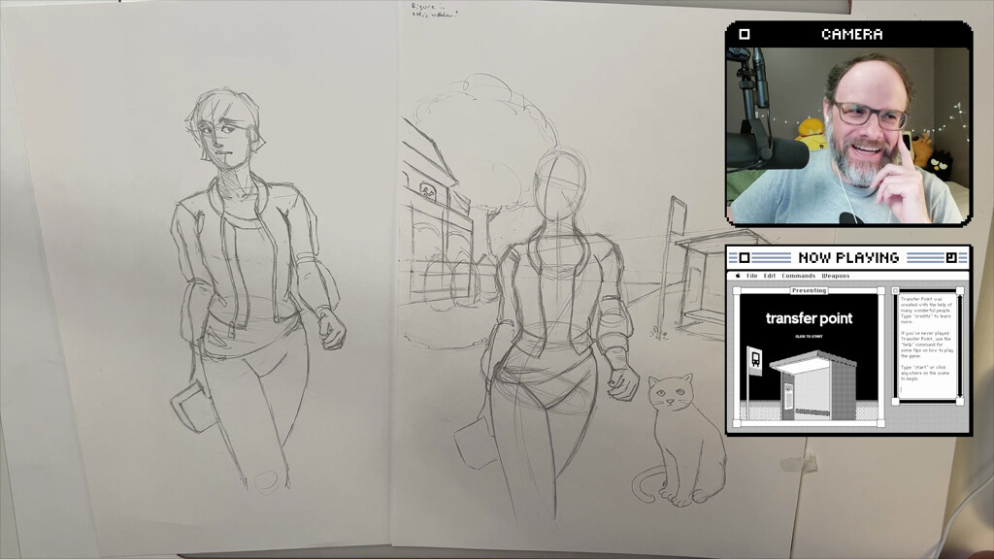This screenshot has width=994, height=559.
Task: Open the Edit menu
Action: tap(769, 276)
